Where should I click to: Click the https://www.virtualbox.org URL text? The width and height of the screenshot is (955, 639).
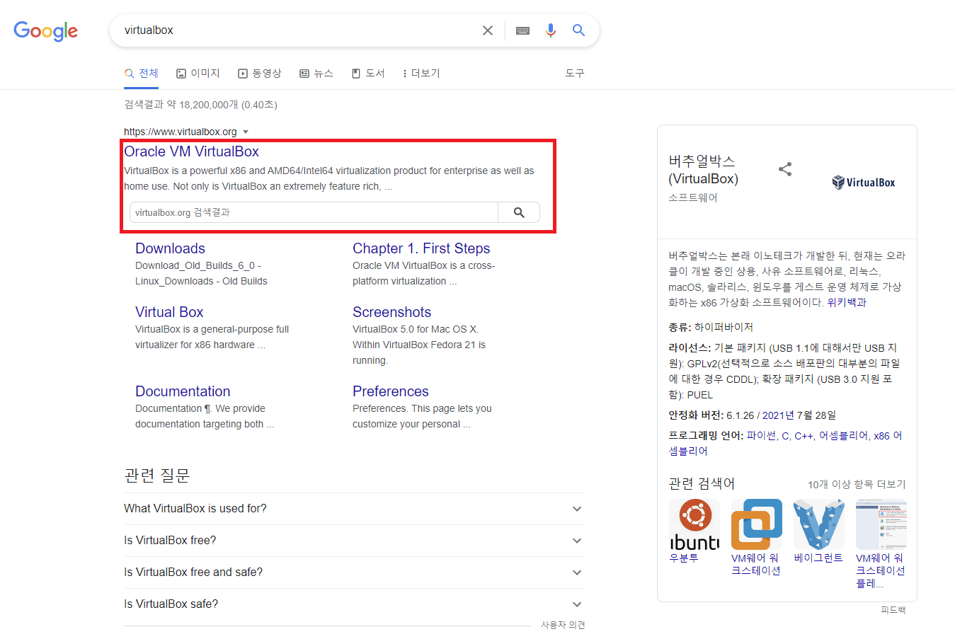(x=181, y=132)
